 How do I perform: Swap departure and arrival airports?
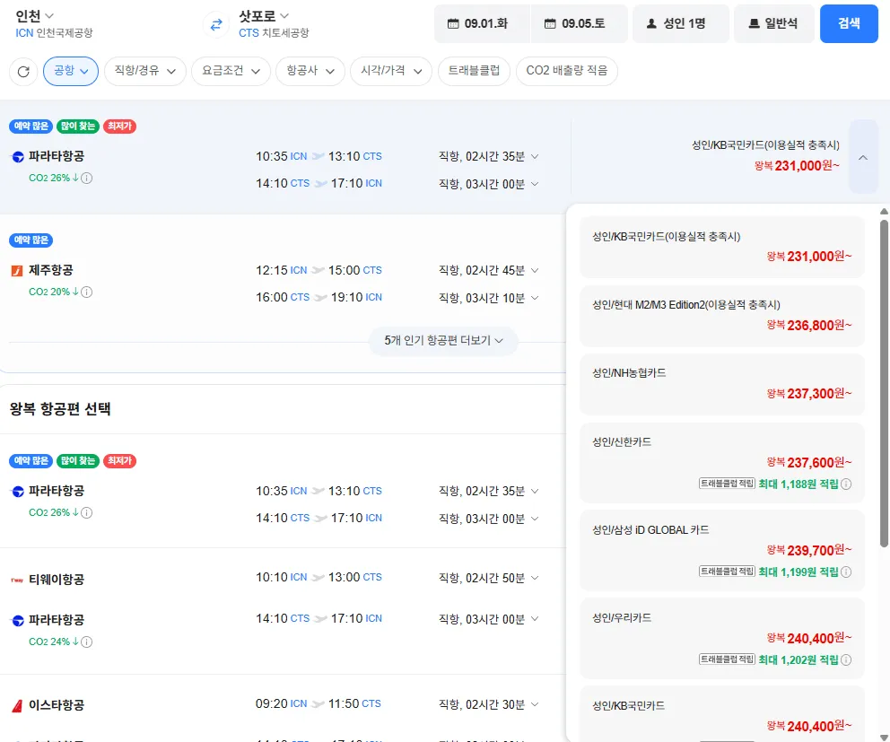pyautogui.click(x=216, y=24)
